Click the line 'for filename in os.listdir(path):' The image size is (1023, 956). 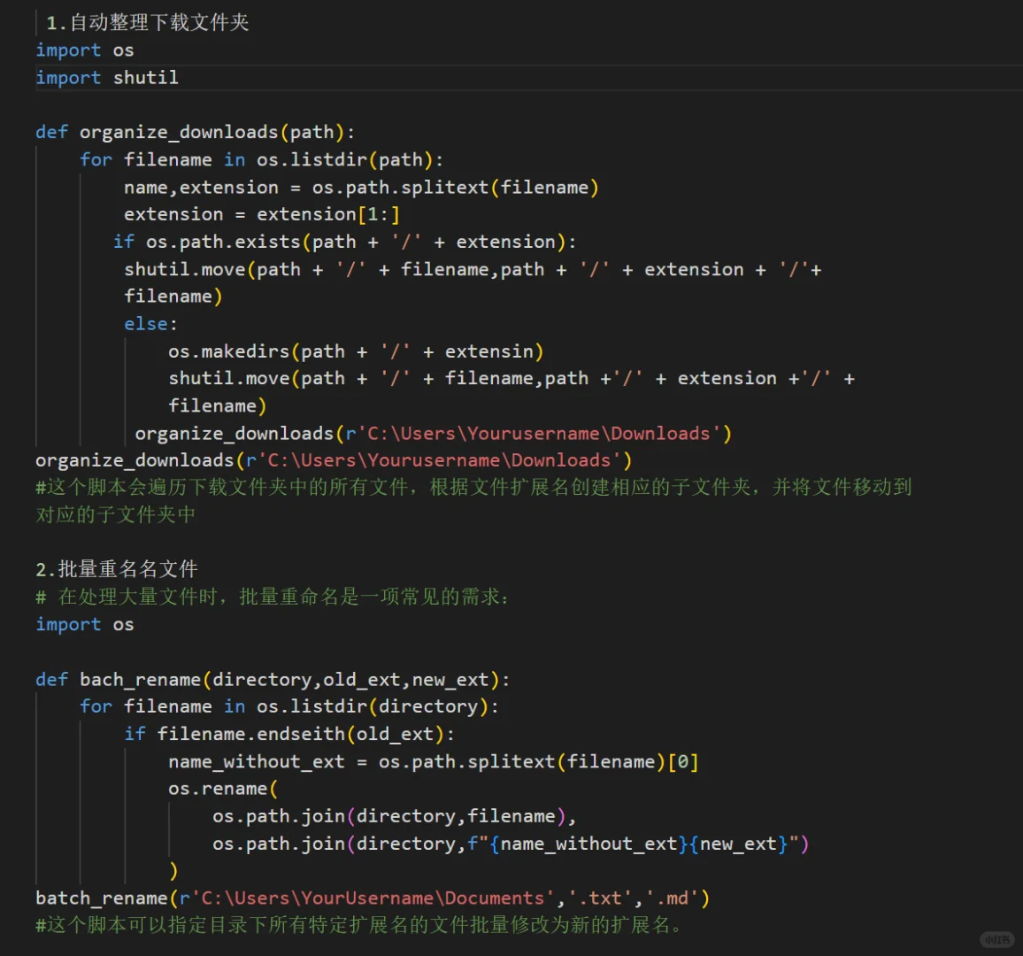tap(262, 160)
